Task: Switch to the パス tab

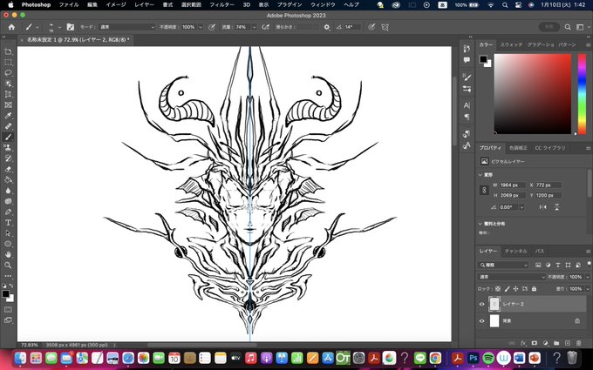Action: coord(539,251)
